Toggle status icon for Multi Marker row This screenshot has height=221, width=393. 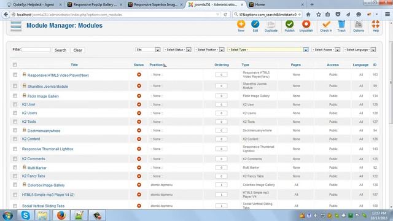[139, 168]
